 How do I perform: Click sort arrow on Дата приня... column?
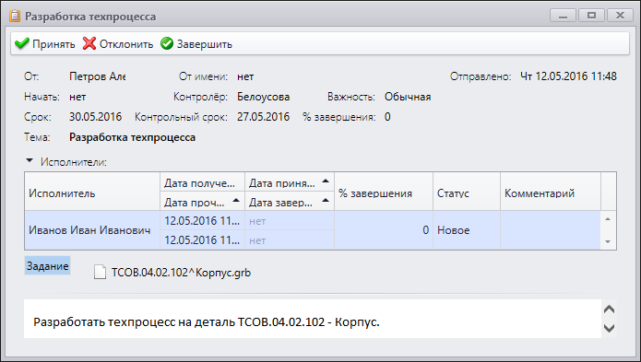326,181
